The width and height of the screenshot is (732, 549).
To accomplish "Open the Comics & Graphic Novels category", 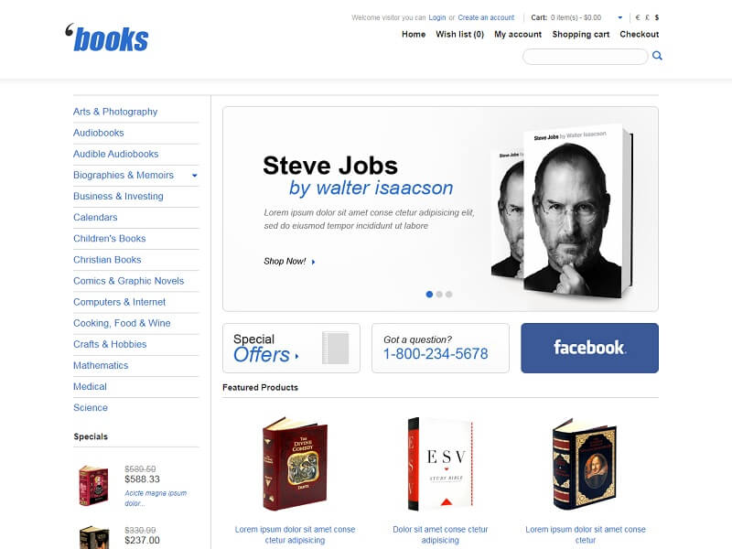I will tap(128, 281).
